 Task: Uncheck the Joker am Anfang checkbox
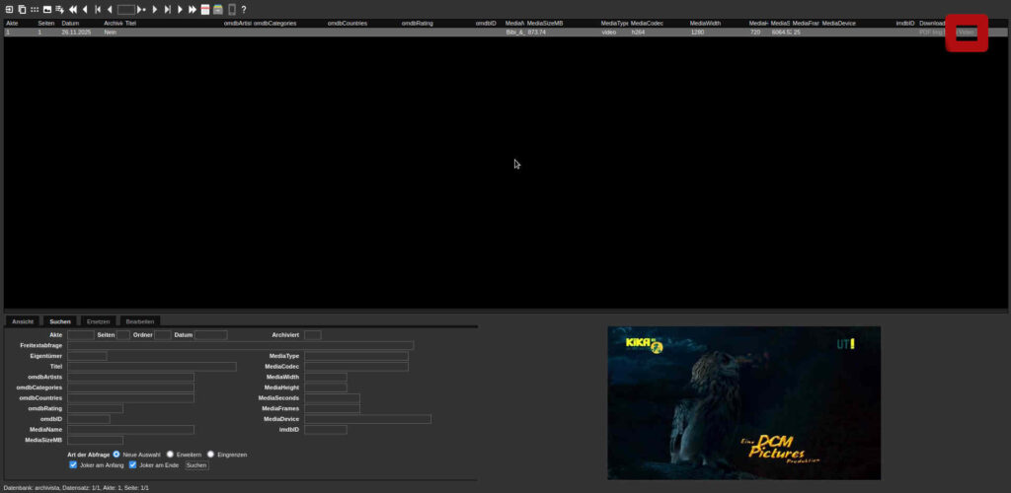pos(73,464)
